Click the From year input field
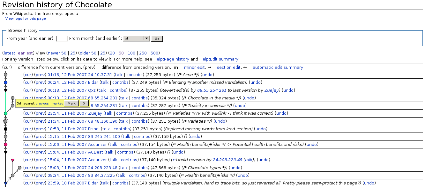Viewport: 425px width, 187px height. [62, 39]
